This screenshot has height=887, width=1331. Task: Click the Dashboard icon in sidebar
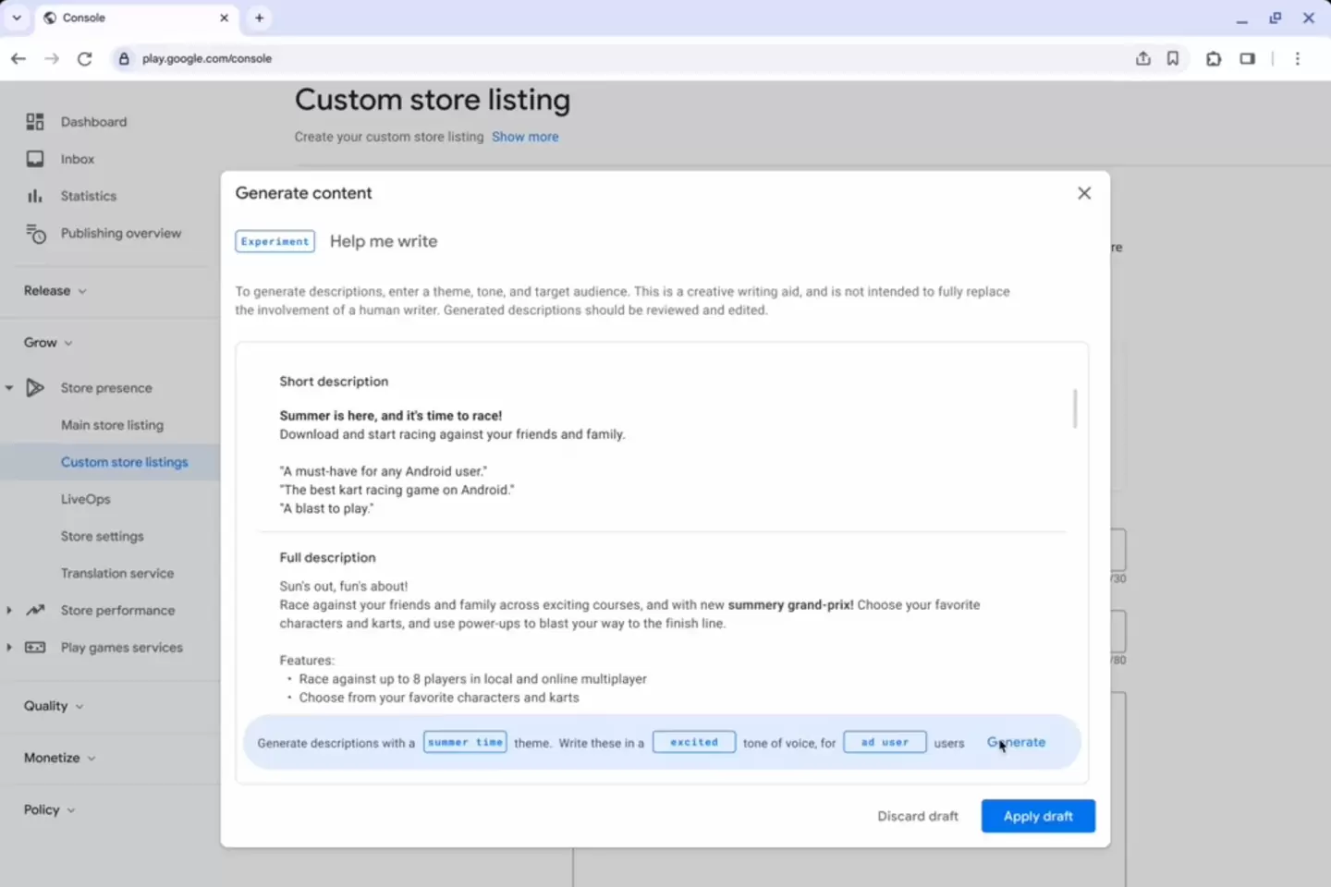coord(35,122)
